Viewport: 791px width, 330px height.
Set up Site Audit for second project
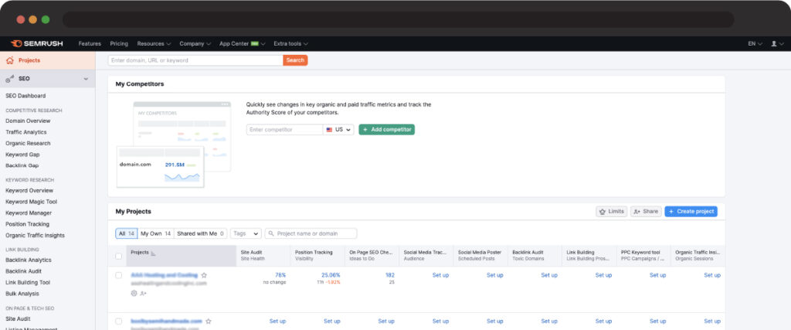(277, 321)
